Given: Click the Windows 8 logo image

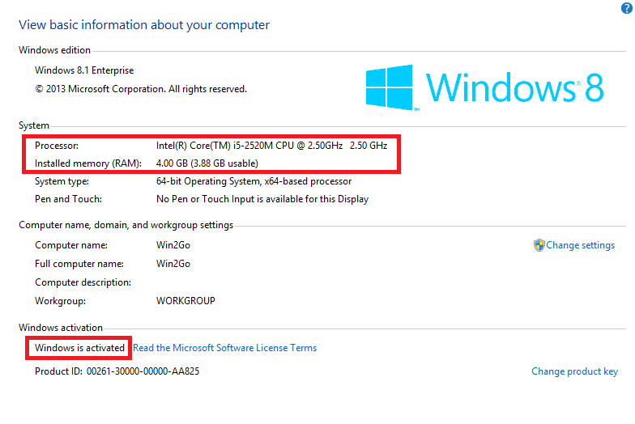Looking at the screenshot, I should (x=484, y=87).
